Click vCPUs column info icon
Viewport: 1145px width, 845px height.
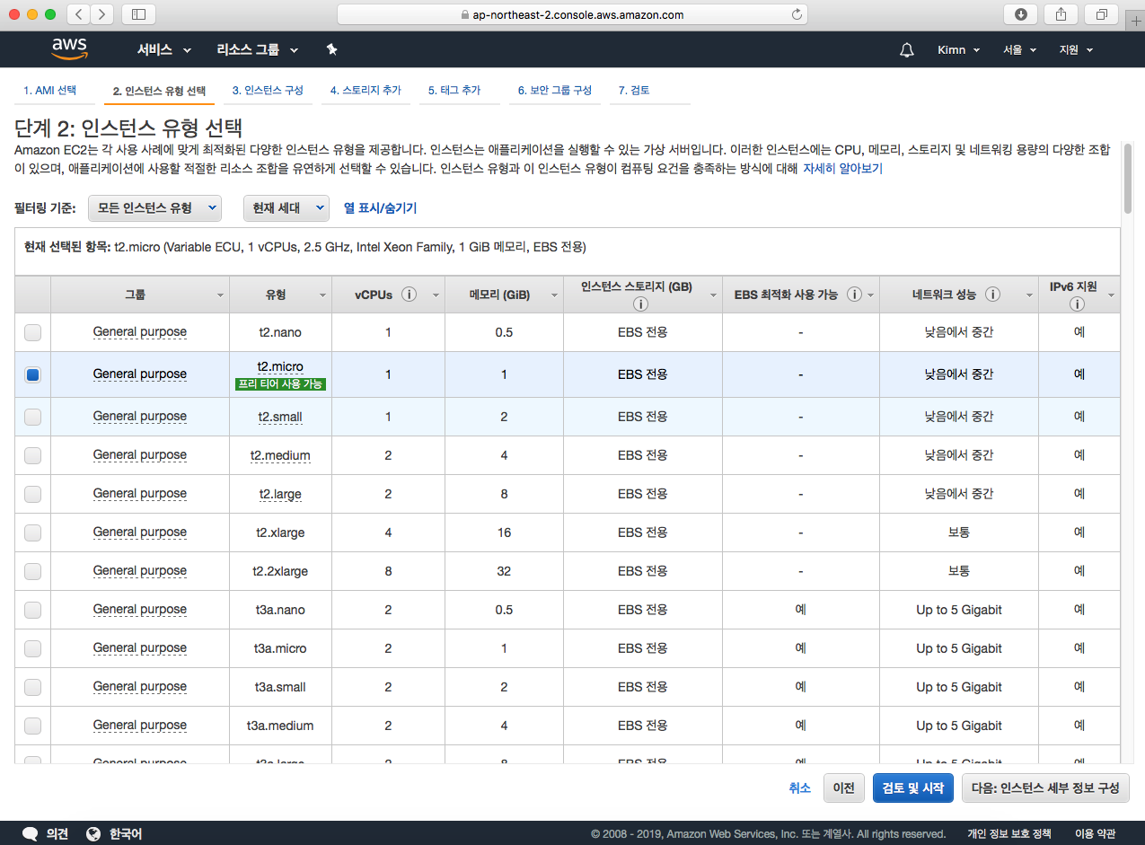[x=409, y=295]
